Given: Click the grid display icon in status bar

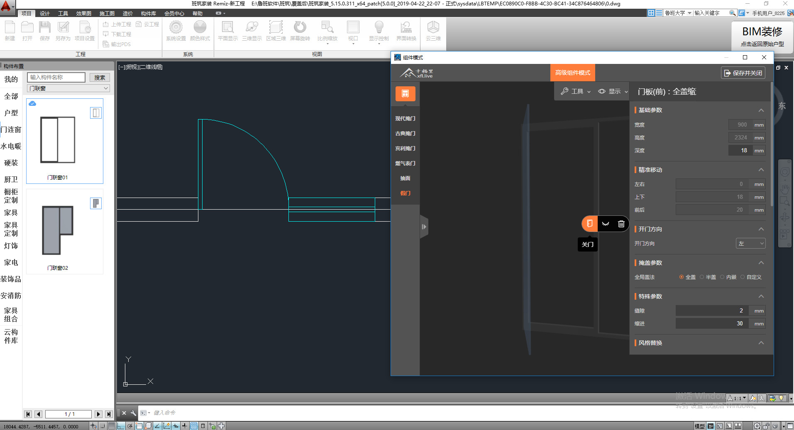Looking at the screenshot, I should click(112, 426).
